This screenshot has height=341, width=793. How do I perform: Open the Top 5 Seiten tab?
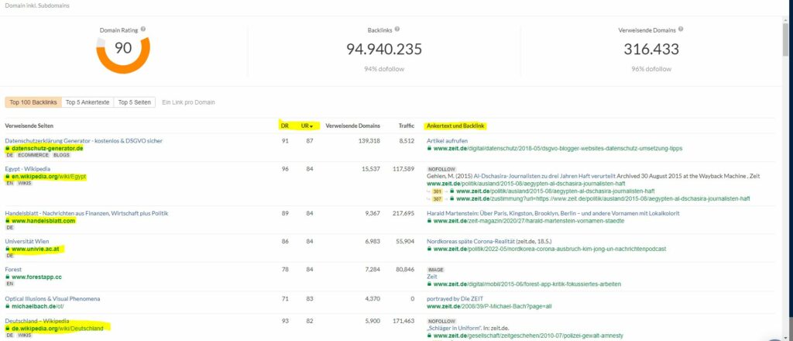coord(135,102)
